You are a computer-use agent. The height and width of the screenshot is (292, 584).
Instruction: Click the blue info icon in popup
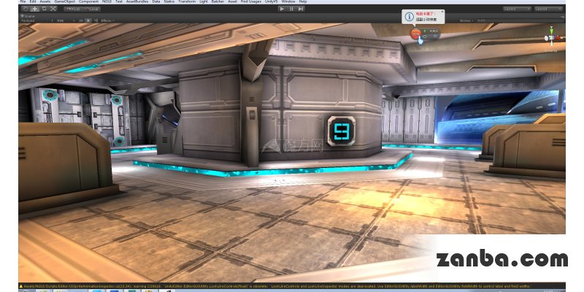[x=410, y=17]
